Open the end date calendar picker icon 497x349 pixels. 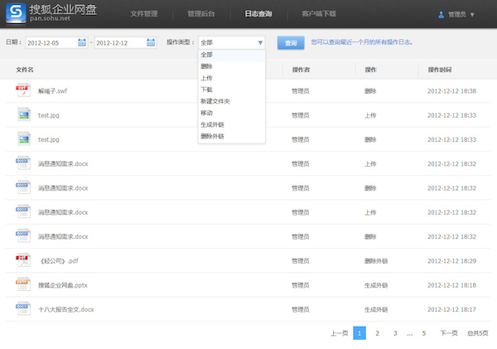[x=151, y=42]
